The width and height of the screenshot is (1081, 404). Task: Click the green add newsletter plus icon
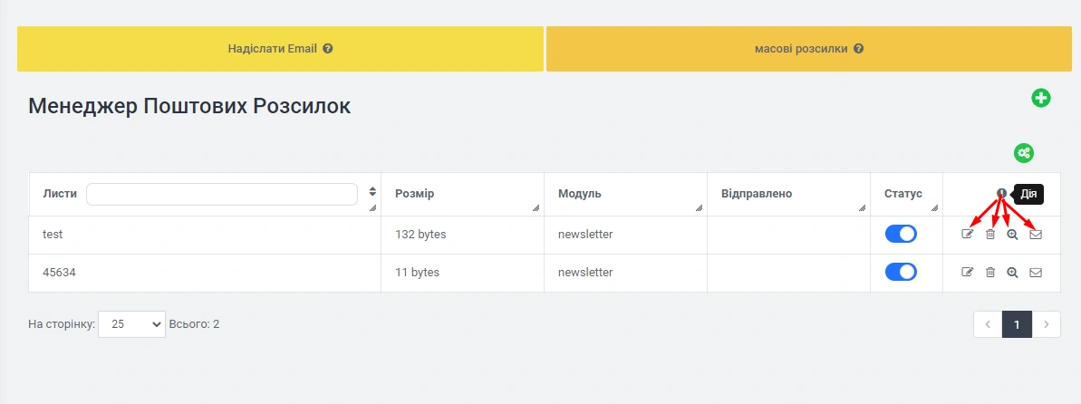(x=1041, y=98)
